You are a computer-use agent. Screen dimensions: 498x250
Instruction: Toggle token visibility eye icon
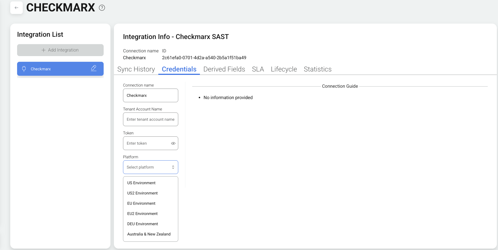[x=173, y=143]
